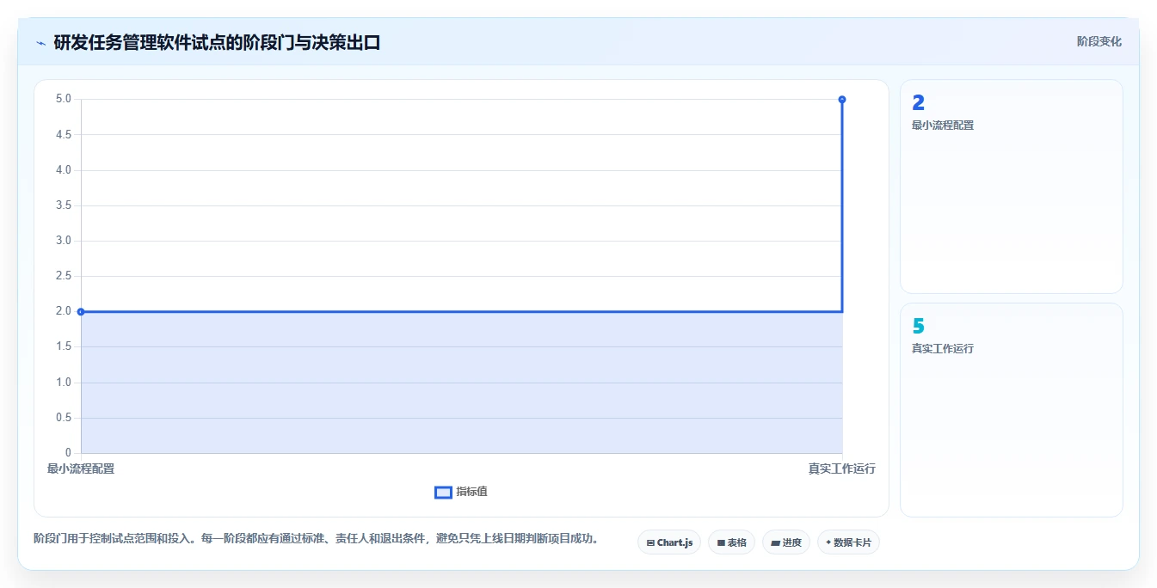This screenshot has width=1157, height=588.
Task: Click the x-axis label 最小流程配置
Action: 81,469
